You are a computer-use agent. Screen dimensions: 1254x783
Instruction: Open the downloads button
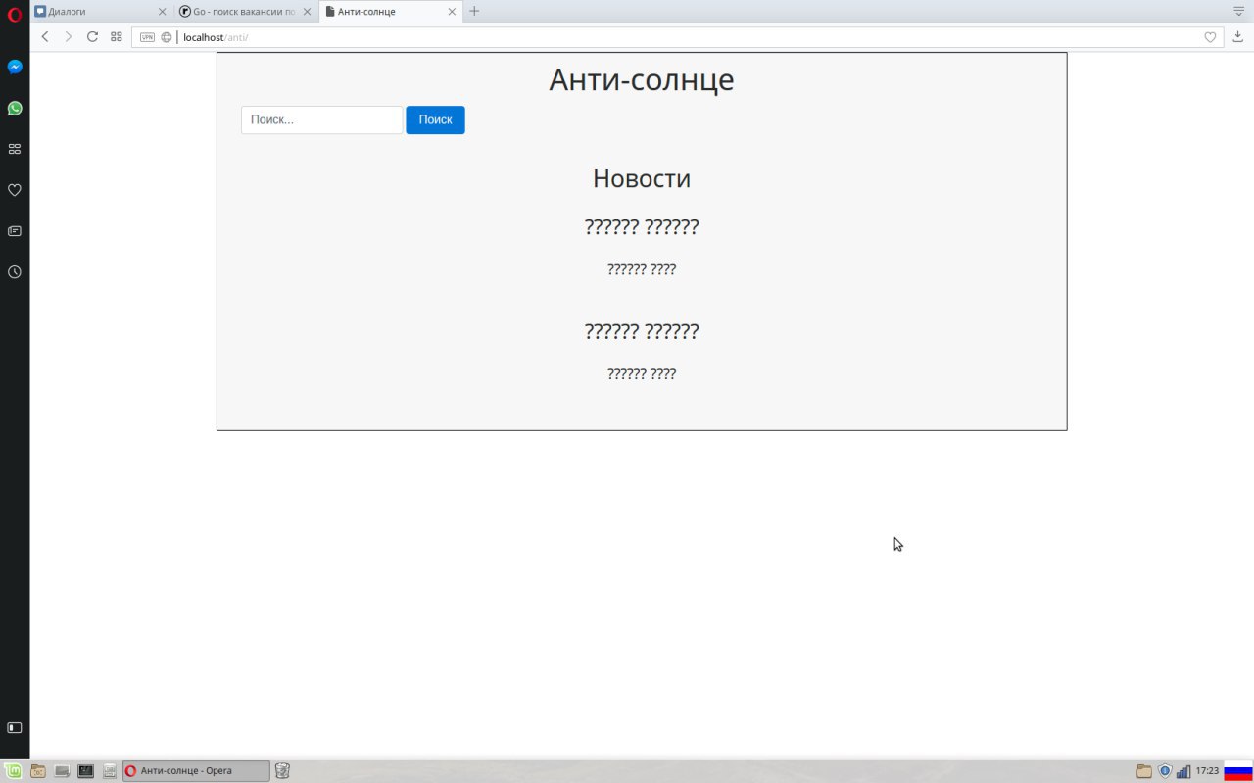pyautogui.click(x=1238, y=37)
